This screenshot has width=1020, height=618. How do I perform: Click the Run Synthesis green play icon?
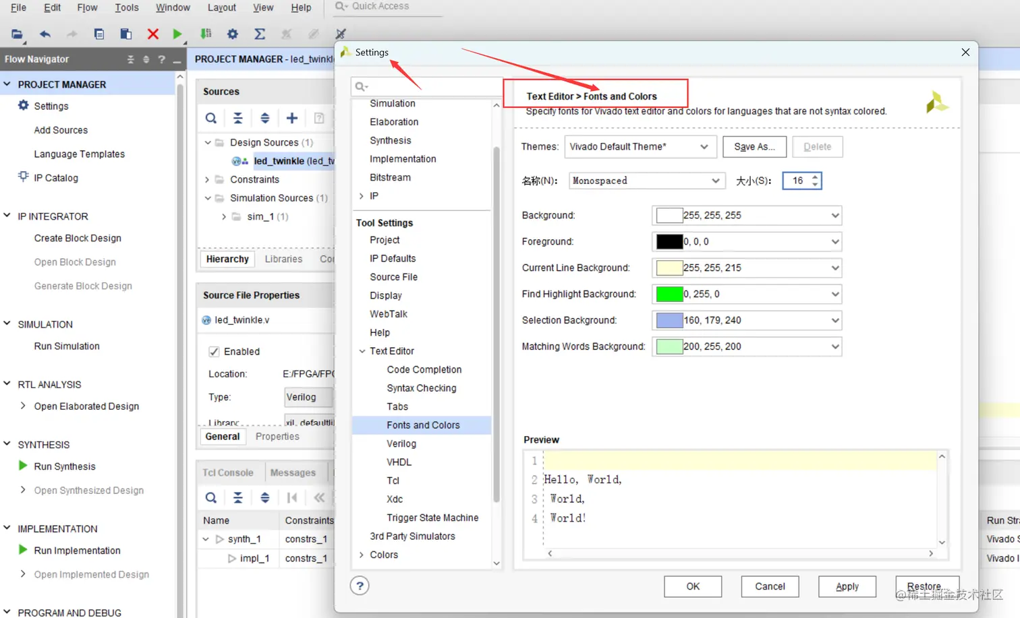[23, 466]
